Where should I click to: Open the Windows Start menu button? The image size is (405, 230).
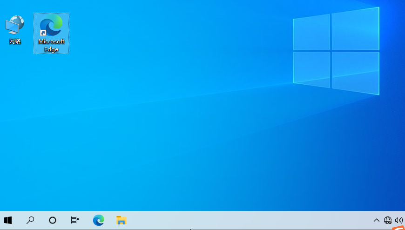pyautogui.click(x=8, y=220)
